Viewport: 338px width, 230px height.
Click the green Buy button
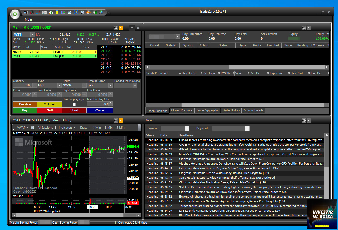coord(25,110)
